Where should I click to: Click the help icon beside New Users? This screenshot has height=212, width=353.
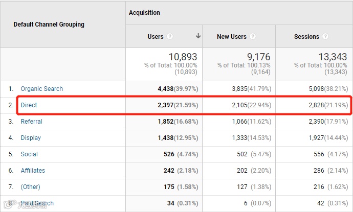click(253, 37)
